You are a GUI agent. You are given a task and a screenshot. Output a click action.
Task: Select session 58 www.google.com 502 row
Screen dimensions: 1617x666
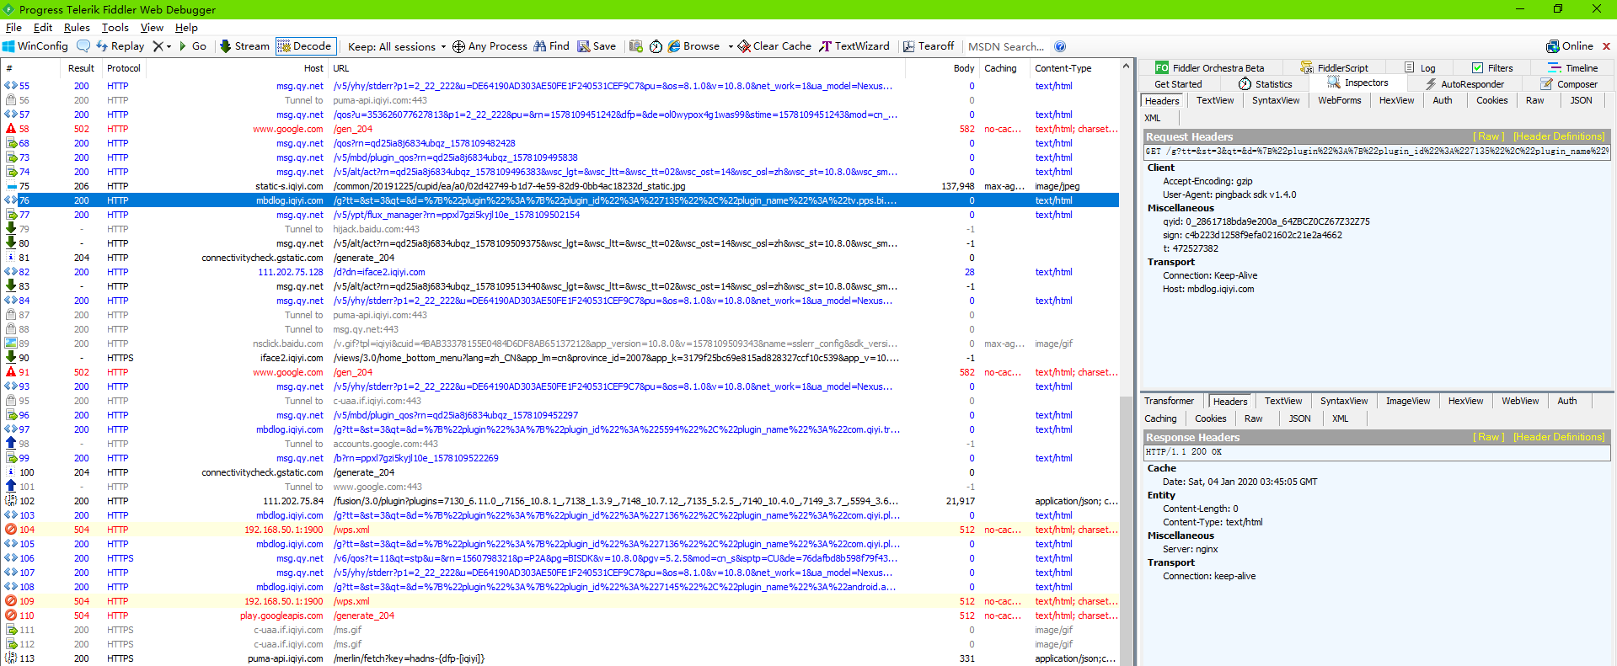560,129
